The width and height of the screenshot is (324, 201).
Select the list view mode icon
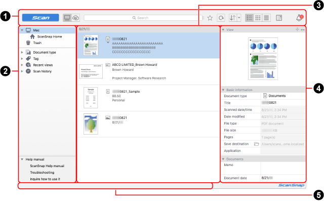click(x=250, y=18)
